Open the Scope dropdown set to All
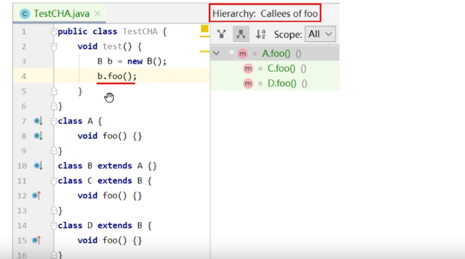 [x=320, y=34]
